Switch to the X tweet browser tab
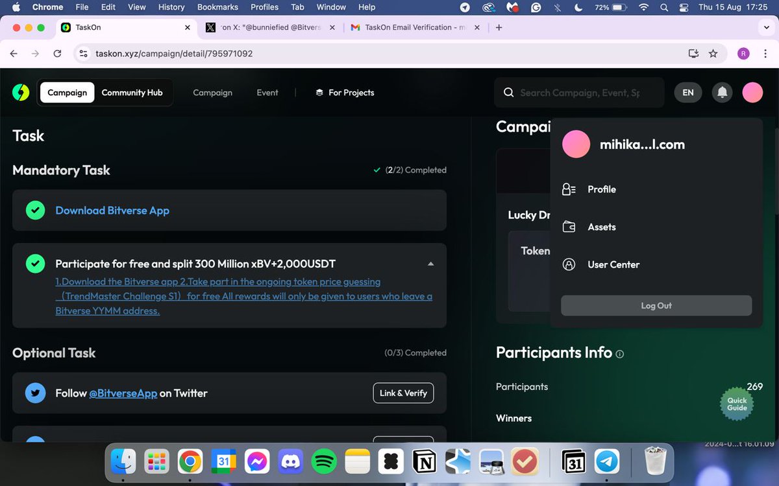Screen dimensions: 779x486 tap(269, 28)
